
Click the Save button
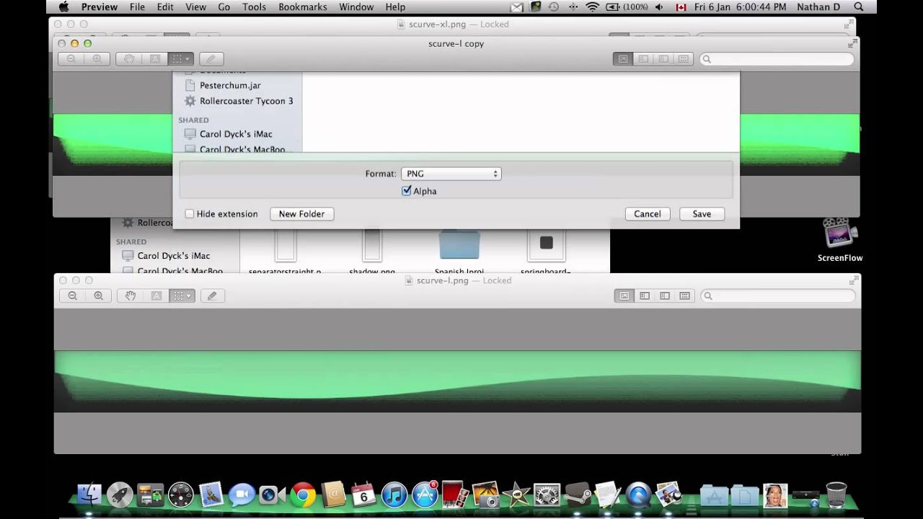pyautogui.click(x=702, y=214)
